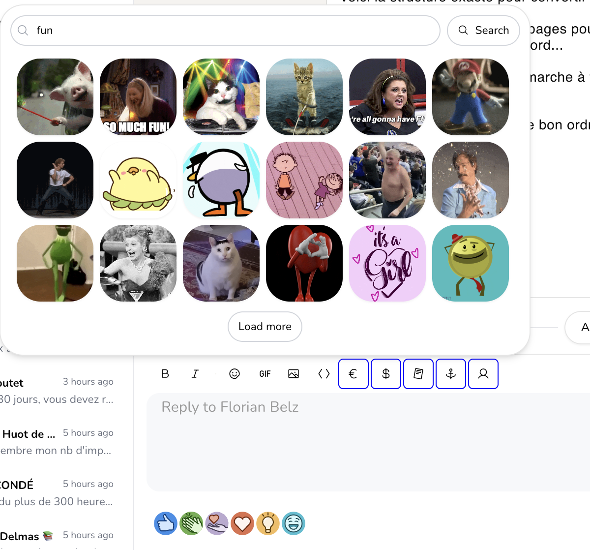
Task: Focus the GIF search field containing 'fun'
Action: tap(225, 31)
